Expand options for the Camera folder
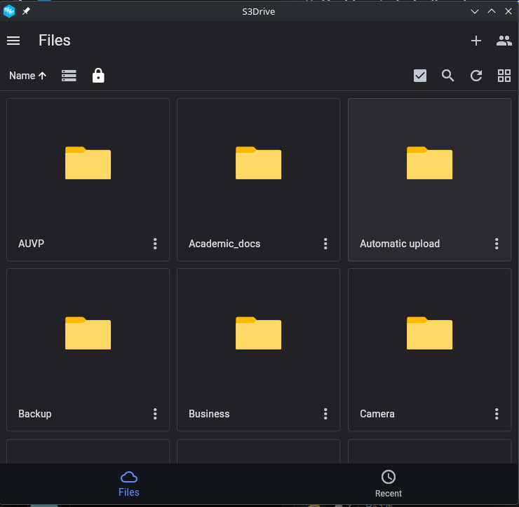 497,414
